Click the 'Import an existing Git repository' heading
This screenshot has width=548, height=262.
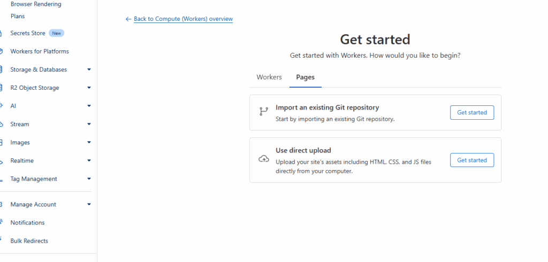(x=327, y=107)
